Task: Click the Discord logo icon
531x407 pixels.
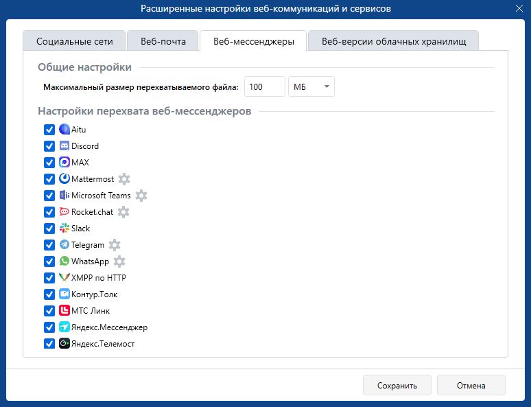Action: click(64, 146)
